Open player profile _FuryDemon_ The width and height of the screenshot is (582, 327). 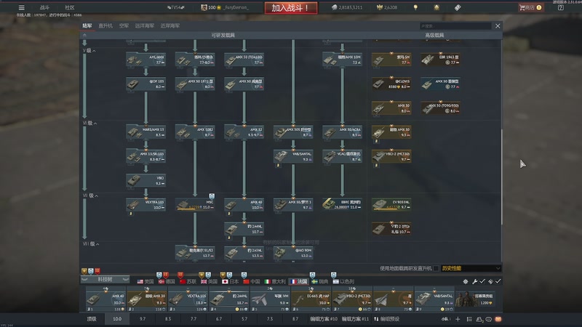click(225, 7)
